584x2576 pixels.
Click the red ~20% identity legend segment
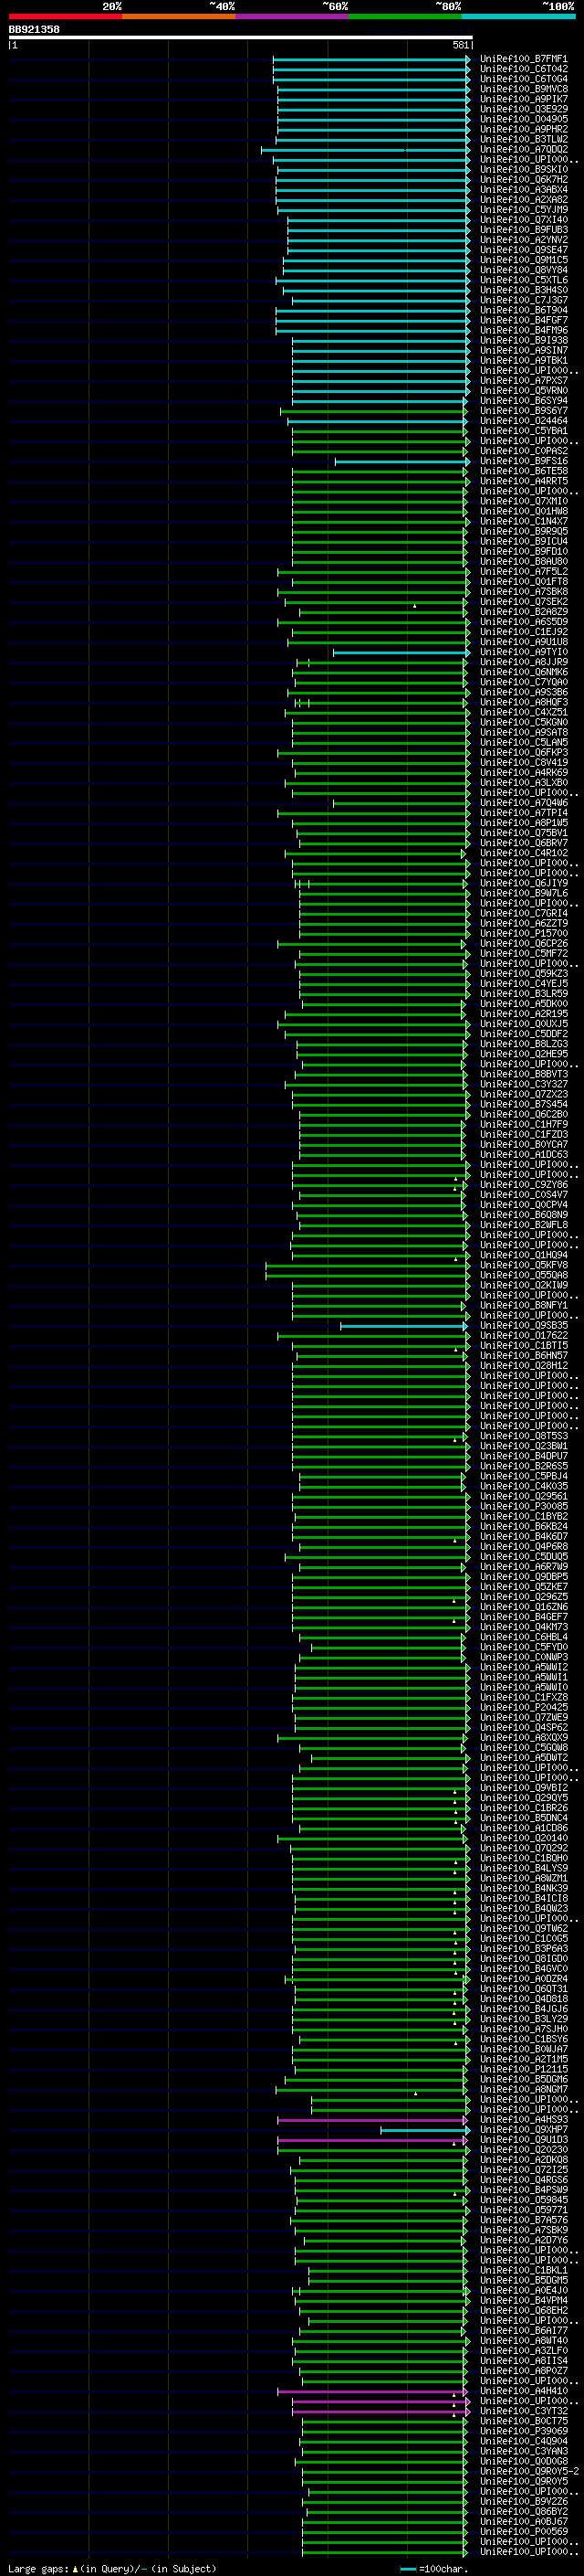click(65, 16)
